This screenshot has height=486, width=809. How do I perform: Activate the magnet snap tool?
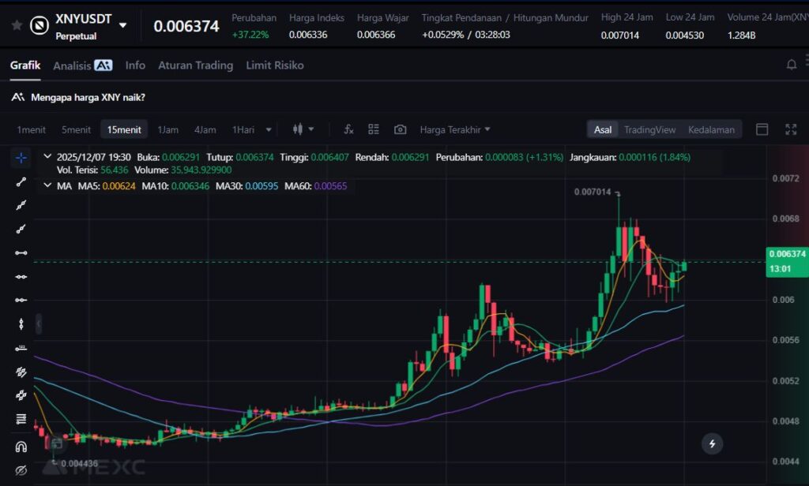[x=21, y=447]
